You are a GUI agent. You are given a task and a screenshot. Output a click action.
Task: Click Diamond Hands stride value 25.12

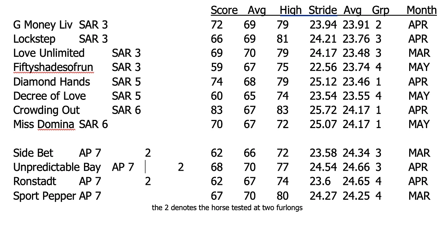point(323,82)
